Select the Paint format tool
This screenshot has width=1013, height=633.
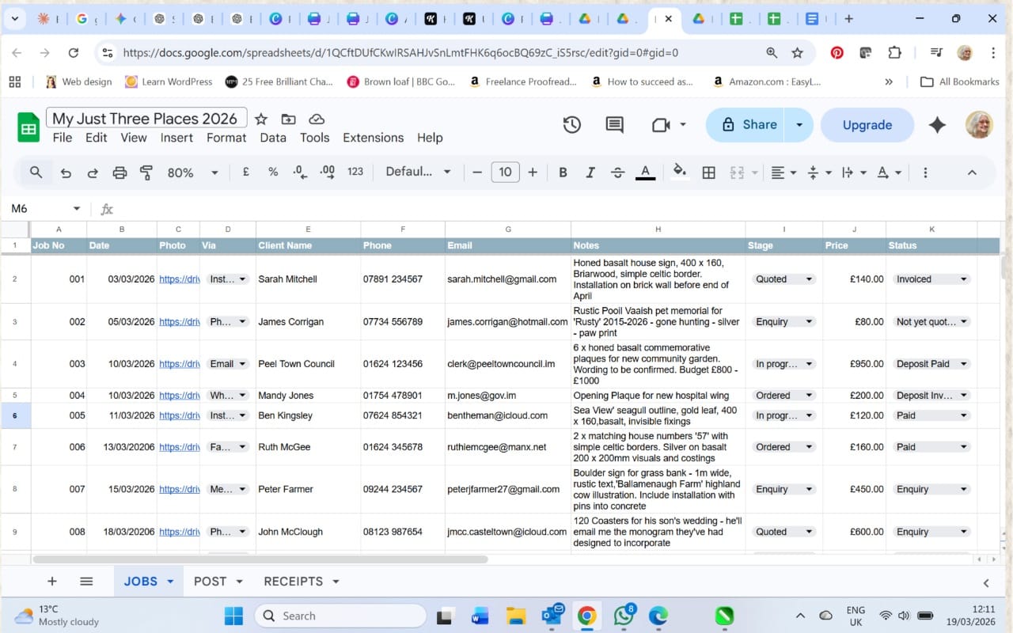146,172
